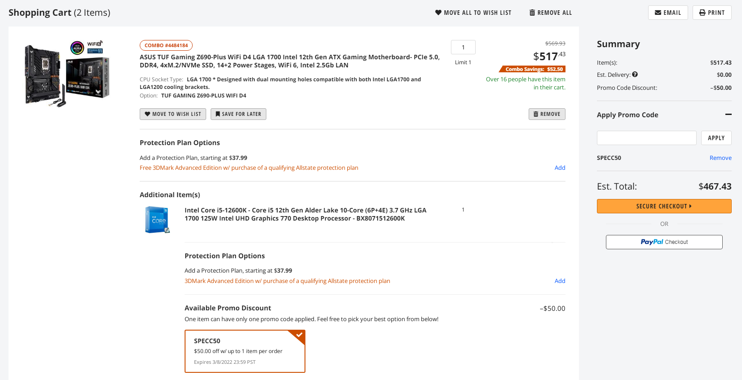The width and height of the screenshot is (742, 380).
Task: Move ASUS motherboard to wish list
Action: tap(172, 114)
